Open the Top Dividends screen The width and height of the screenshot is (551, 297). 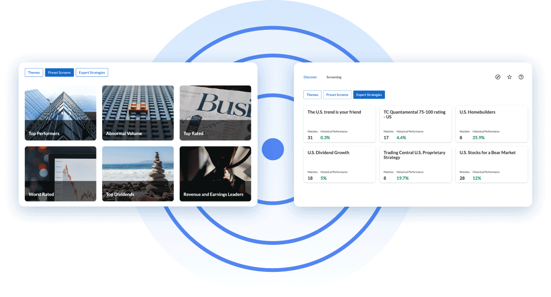click(x=138, y=174)
